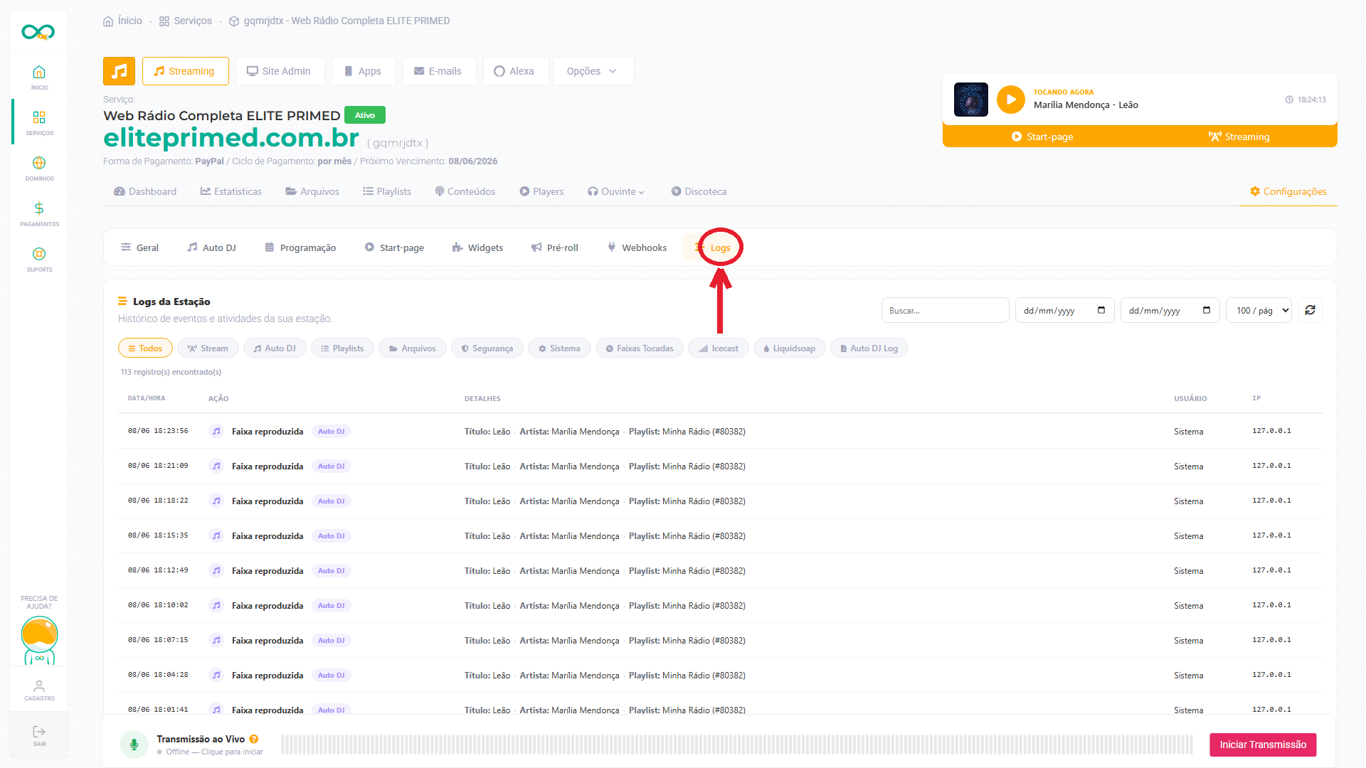Open Webhooks settings sub-tab

pos(637,247)
